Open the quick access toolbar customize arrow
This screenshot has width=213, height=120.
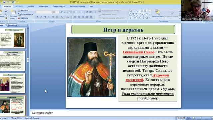tap(18, 2)
